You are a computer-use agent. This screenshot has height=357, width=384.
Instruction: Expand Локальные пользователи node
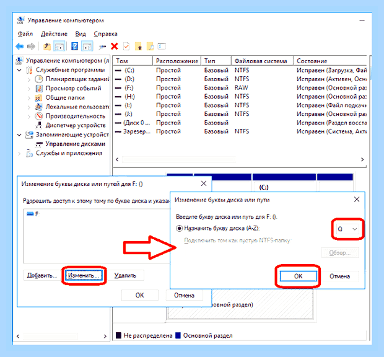click(29, 107)
